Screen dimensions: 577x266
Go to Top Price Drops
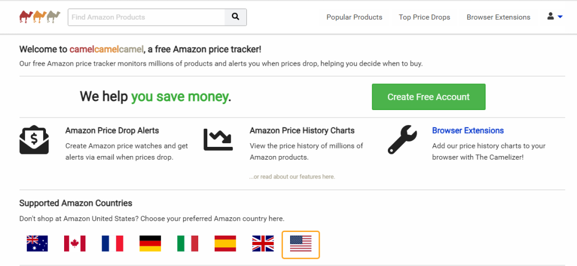click(x=424, y=17)
